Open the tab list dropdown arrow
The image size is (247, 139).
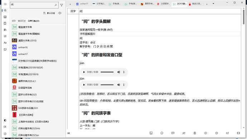pyautogui.click(x=213, y=4)
